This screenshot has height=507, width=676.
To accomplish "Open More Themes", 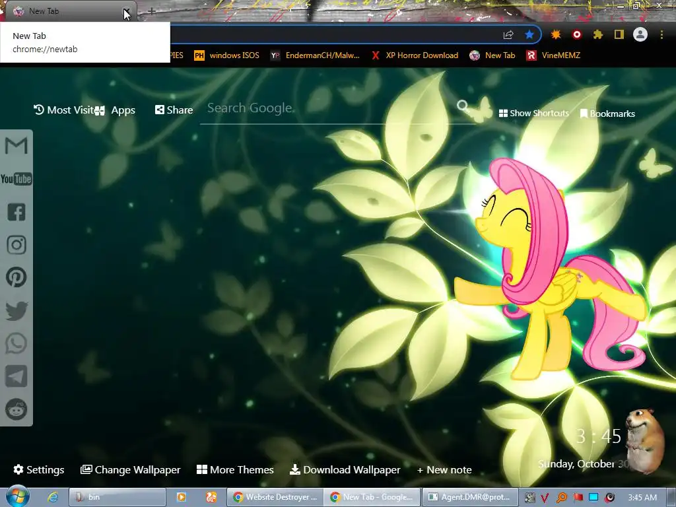I will (x=235, y=469).
